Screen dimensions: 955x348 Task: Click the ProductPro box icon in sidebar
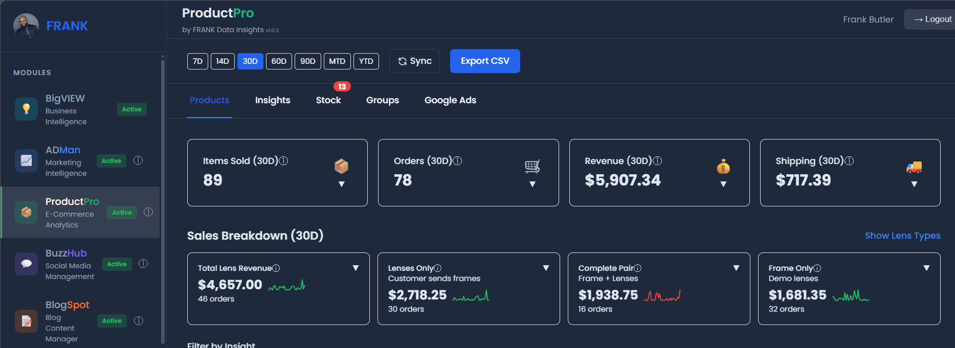coord(26,212)
